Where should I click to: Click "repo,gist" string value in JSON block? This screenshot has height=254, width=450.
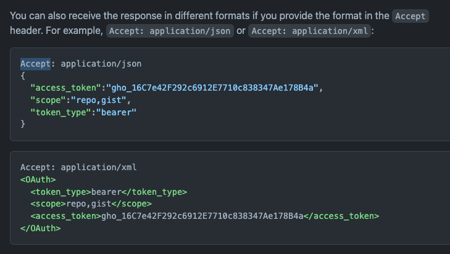pyautogui.click(x=98, y=100)
